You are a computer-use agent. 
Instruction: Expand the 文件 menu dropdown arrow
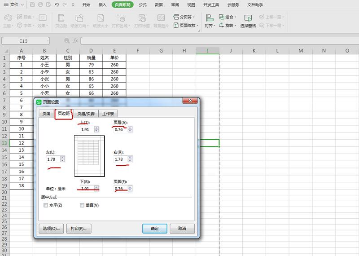pyautogui.click(x=22, y=4)
